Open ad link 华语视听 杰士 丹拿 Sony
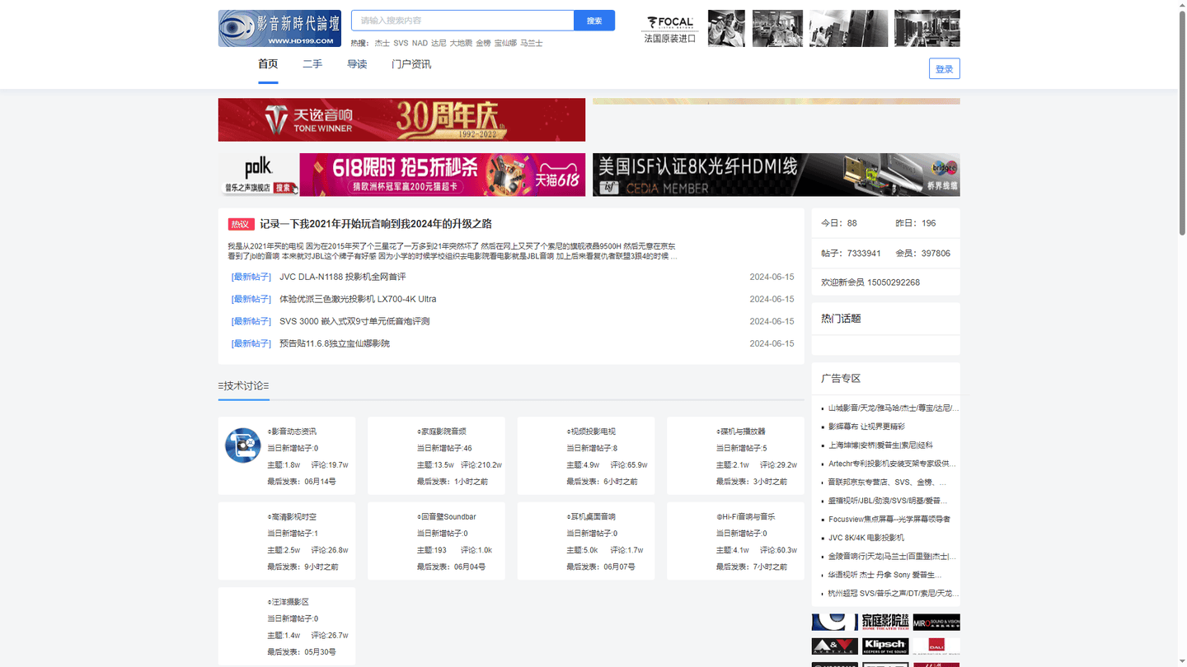The width and height of the screenshot is (1187, 667). click(885, 575)
